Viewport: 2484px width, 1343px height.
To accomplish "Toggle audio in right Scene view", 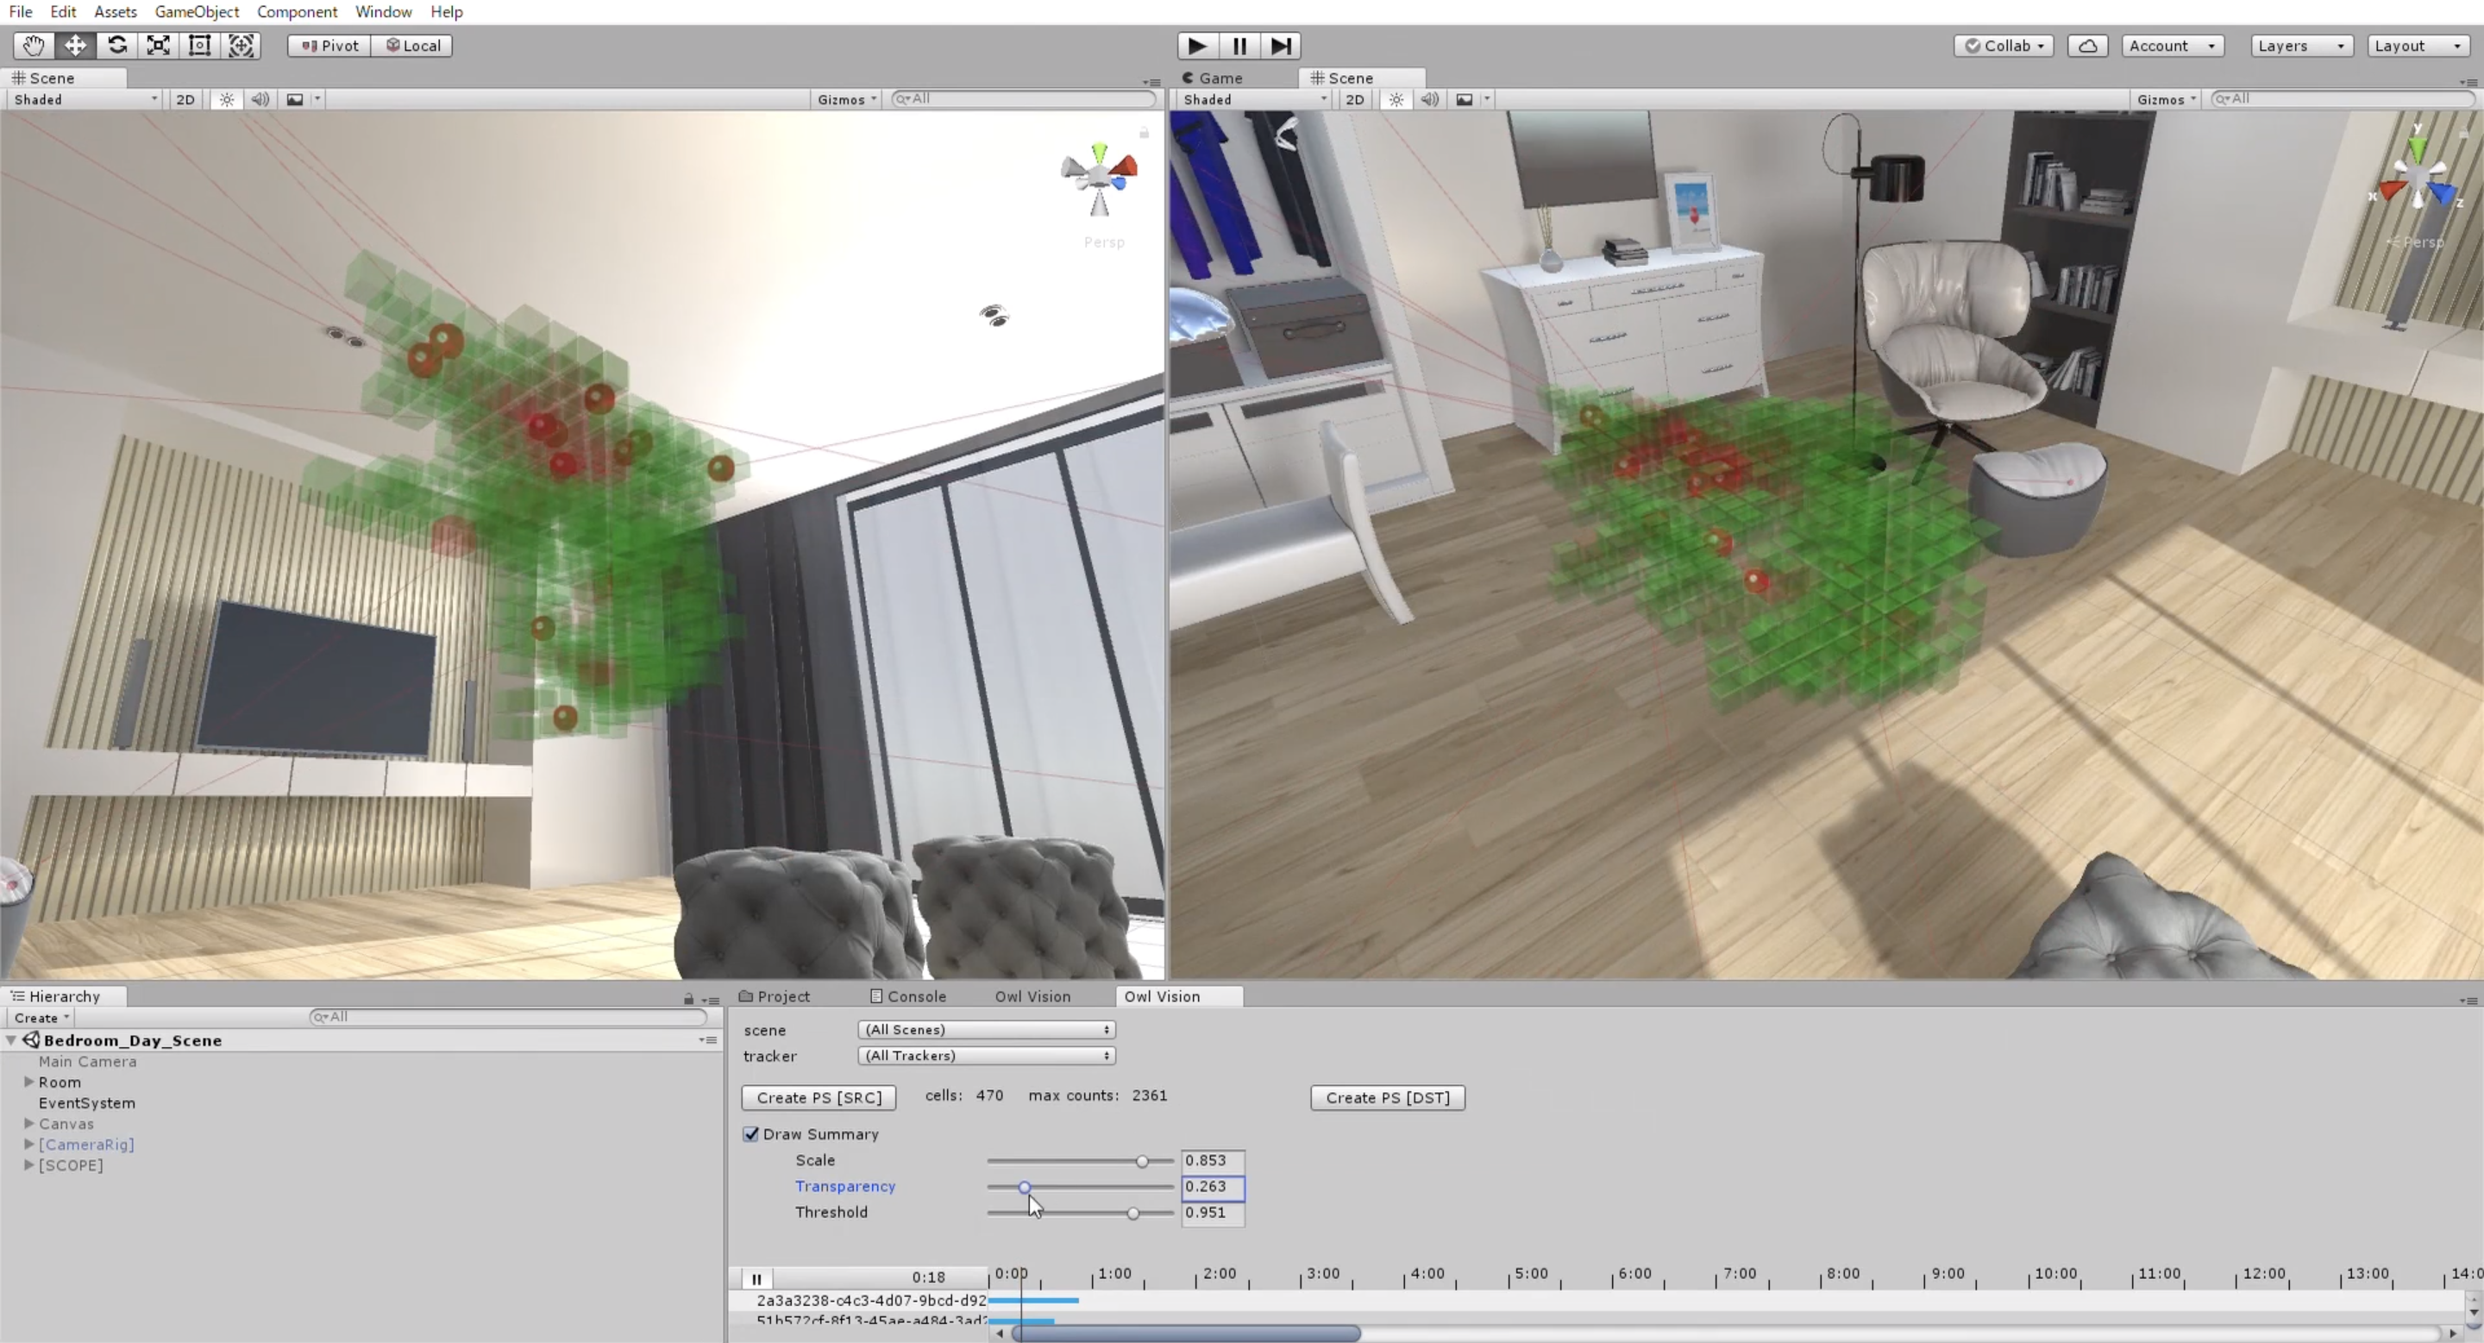I will 1429,99.
